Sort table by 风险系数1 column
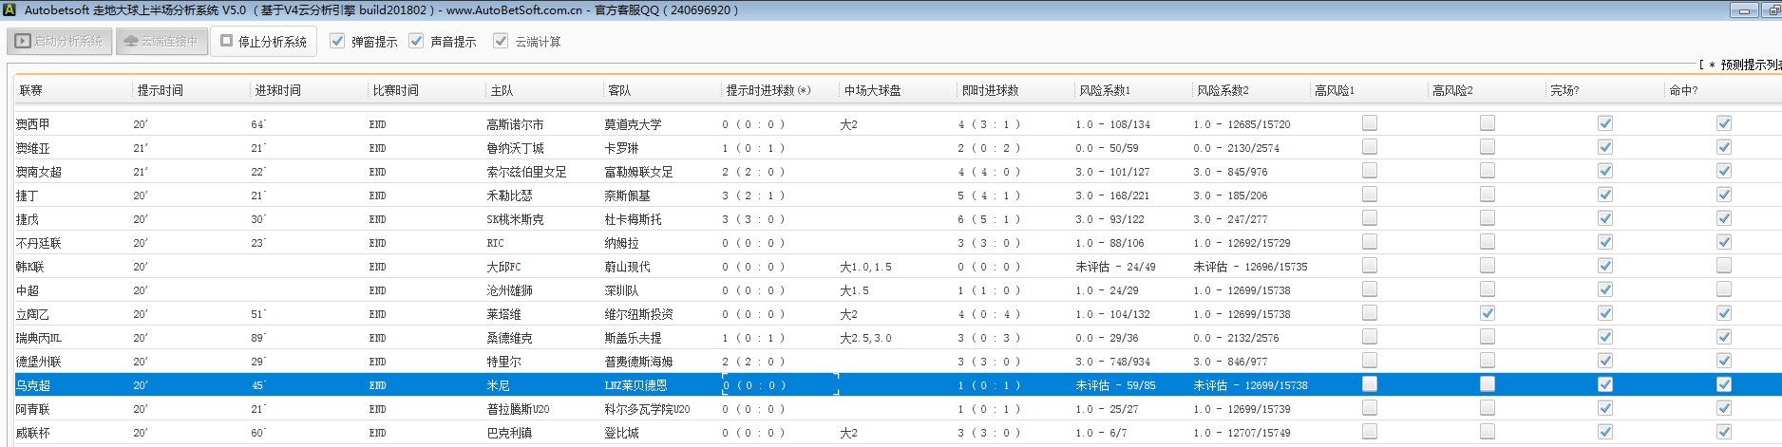The image size is (1782, 447). click(x=1104, y=90)
